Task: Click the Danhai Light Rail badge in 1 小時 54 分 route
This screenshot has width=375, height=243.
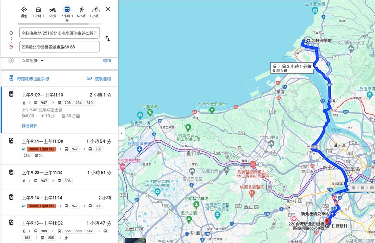Action: [x=42, y=149]
